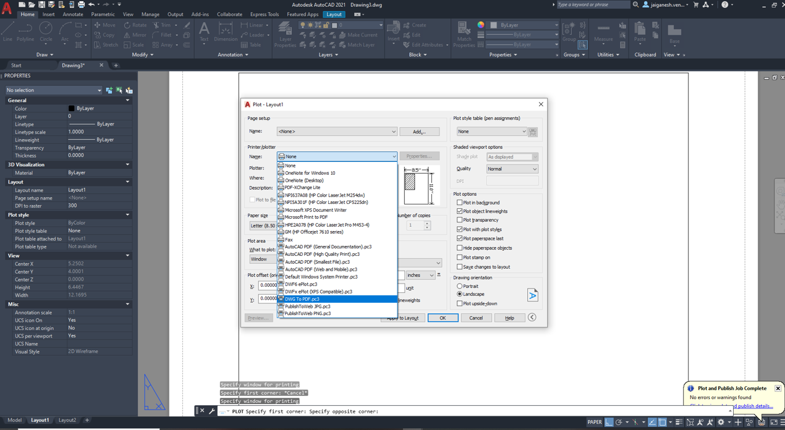Screen dimensions: 785x430
Task: Switch to the Annotate ribbon tab
Action: coord(72,14)
